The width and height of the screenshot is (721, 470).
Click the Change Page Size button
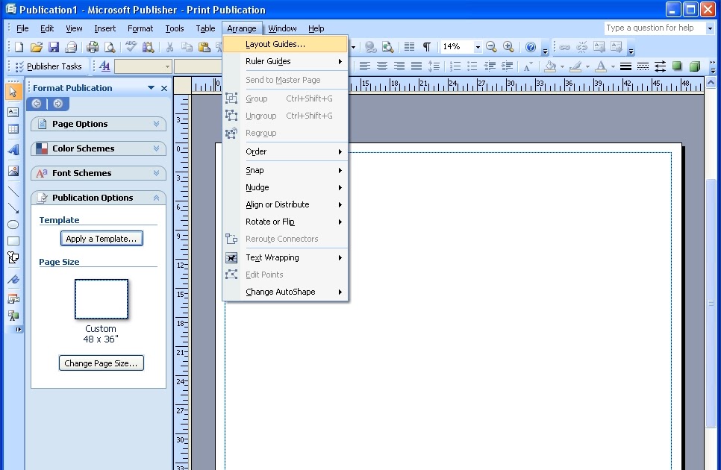click(x=102, y=363)
